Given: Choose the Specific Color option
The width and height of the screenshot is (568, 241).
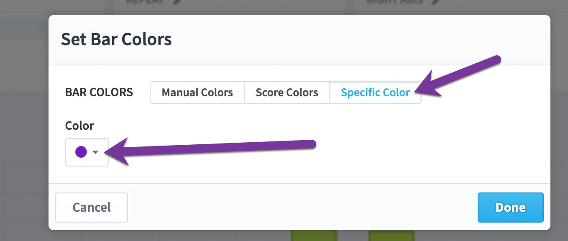Looking at the screenshot, I should (x=375, y=92).
